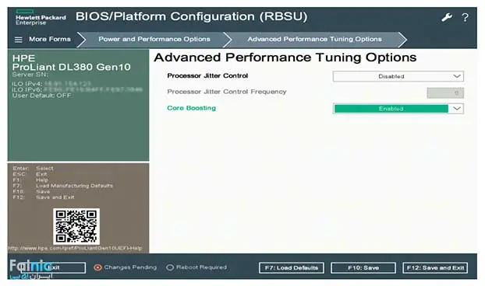This screenshot has height=286, width=485.
Task: Click the Processor Jitter Control Frequency label
Action: pyautogui.click(x=227, y=92)
